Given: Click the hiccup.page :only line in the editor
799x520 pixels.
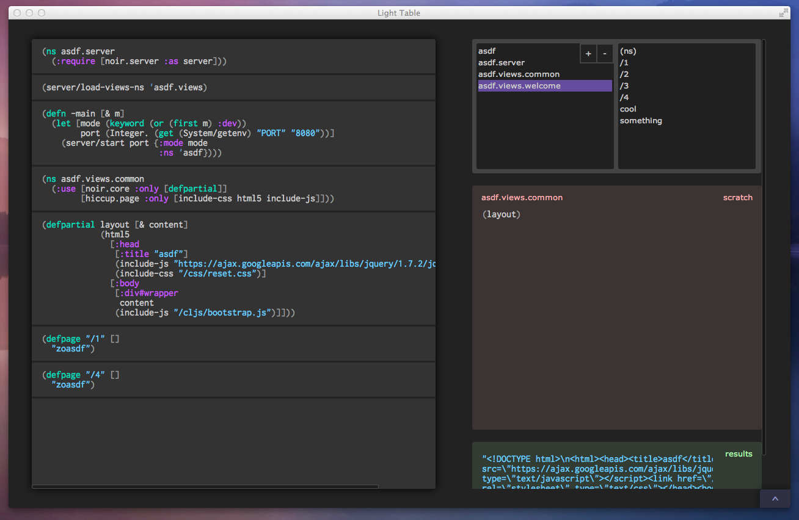Looking at the screenshot, I should coord(208,199).
